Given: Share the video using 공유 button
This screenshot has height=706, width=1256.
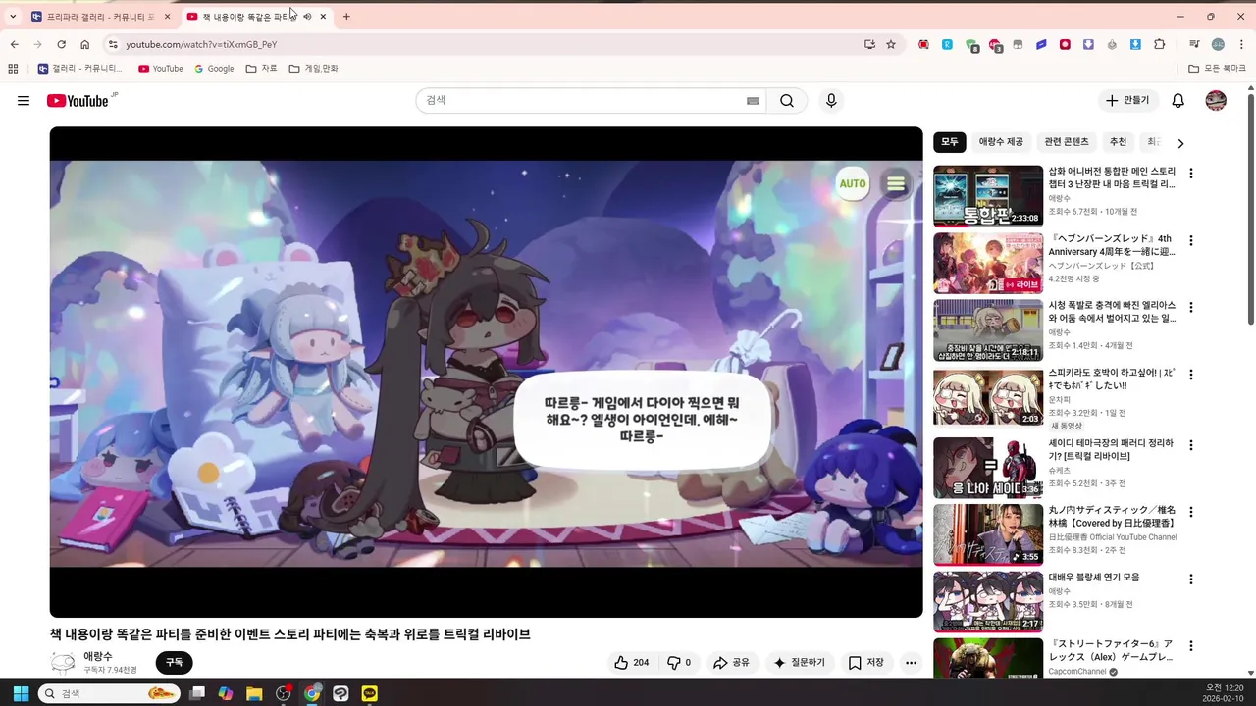Looking at the screenshot, I should coord(731,663).
